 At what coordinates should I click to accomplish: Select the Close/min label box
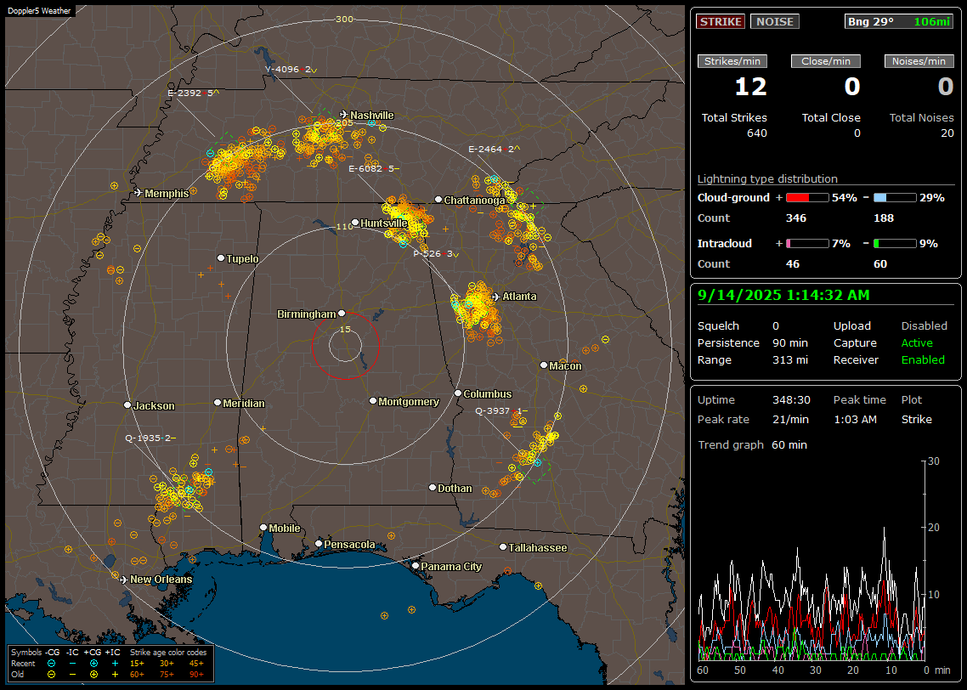(x=826, y=61)
